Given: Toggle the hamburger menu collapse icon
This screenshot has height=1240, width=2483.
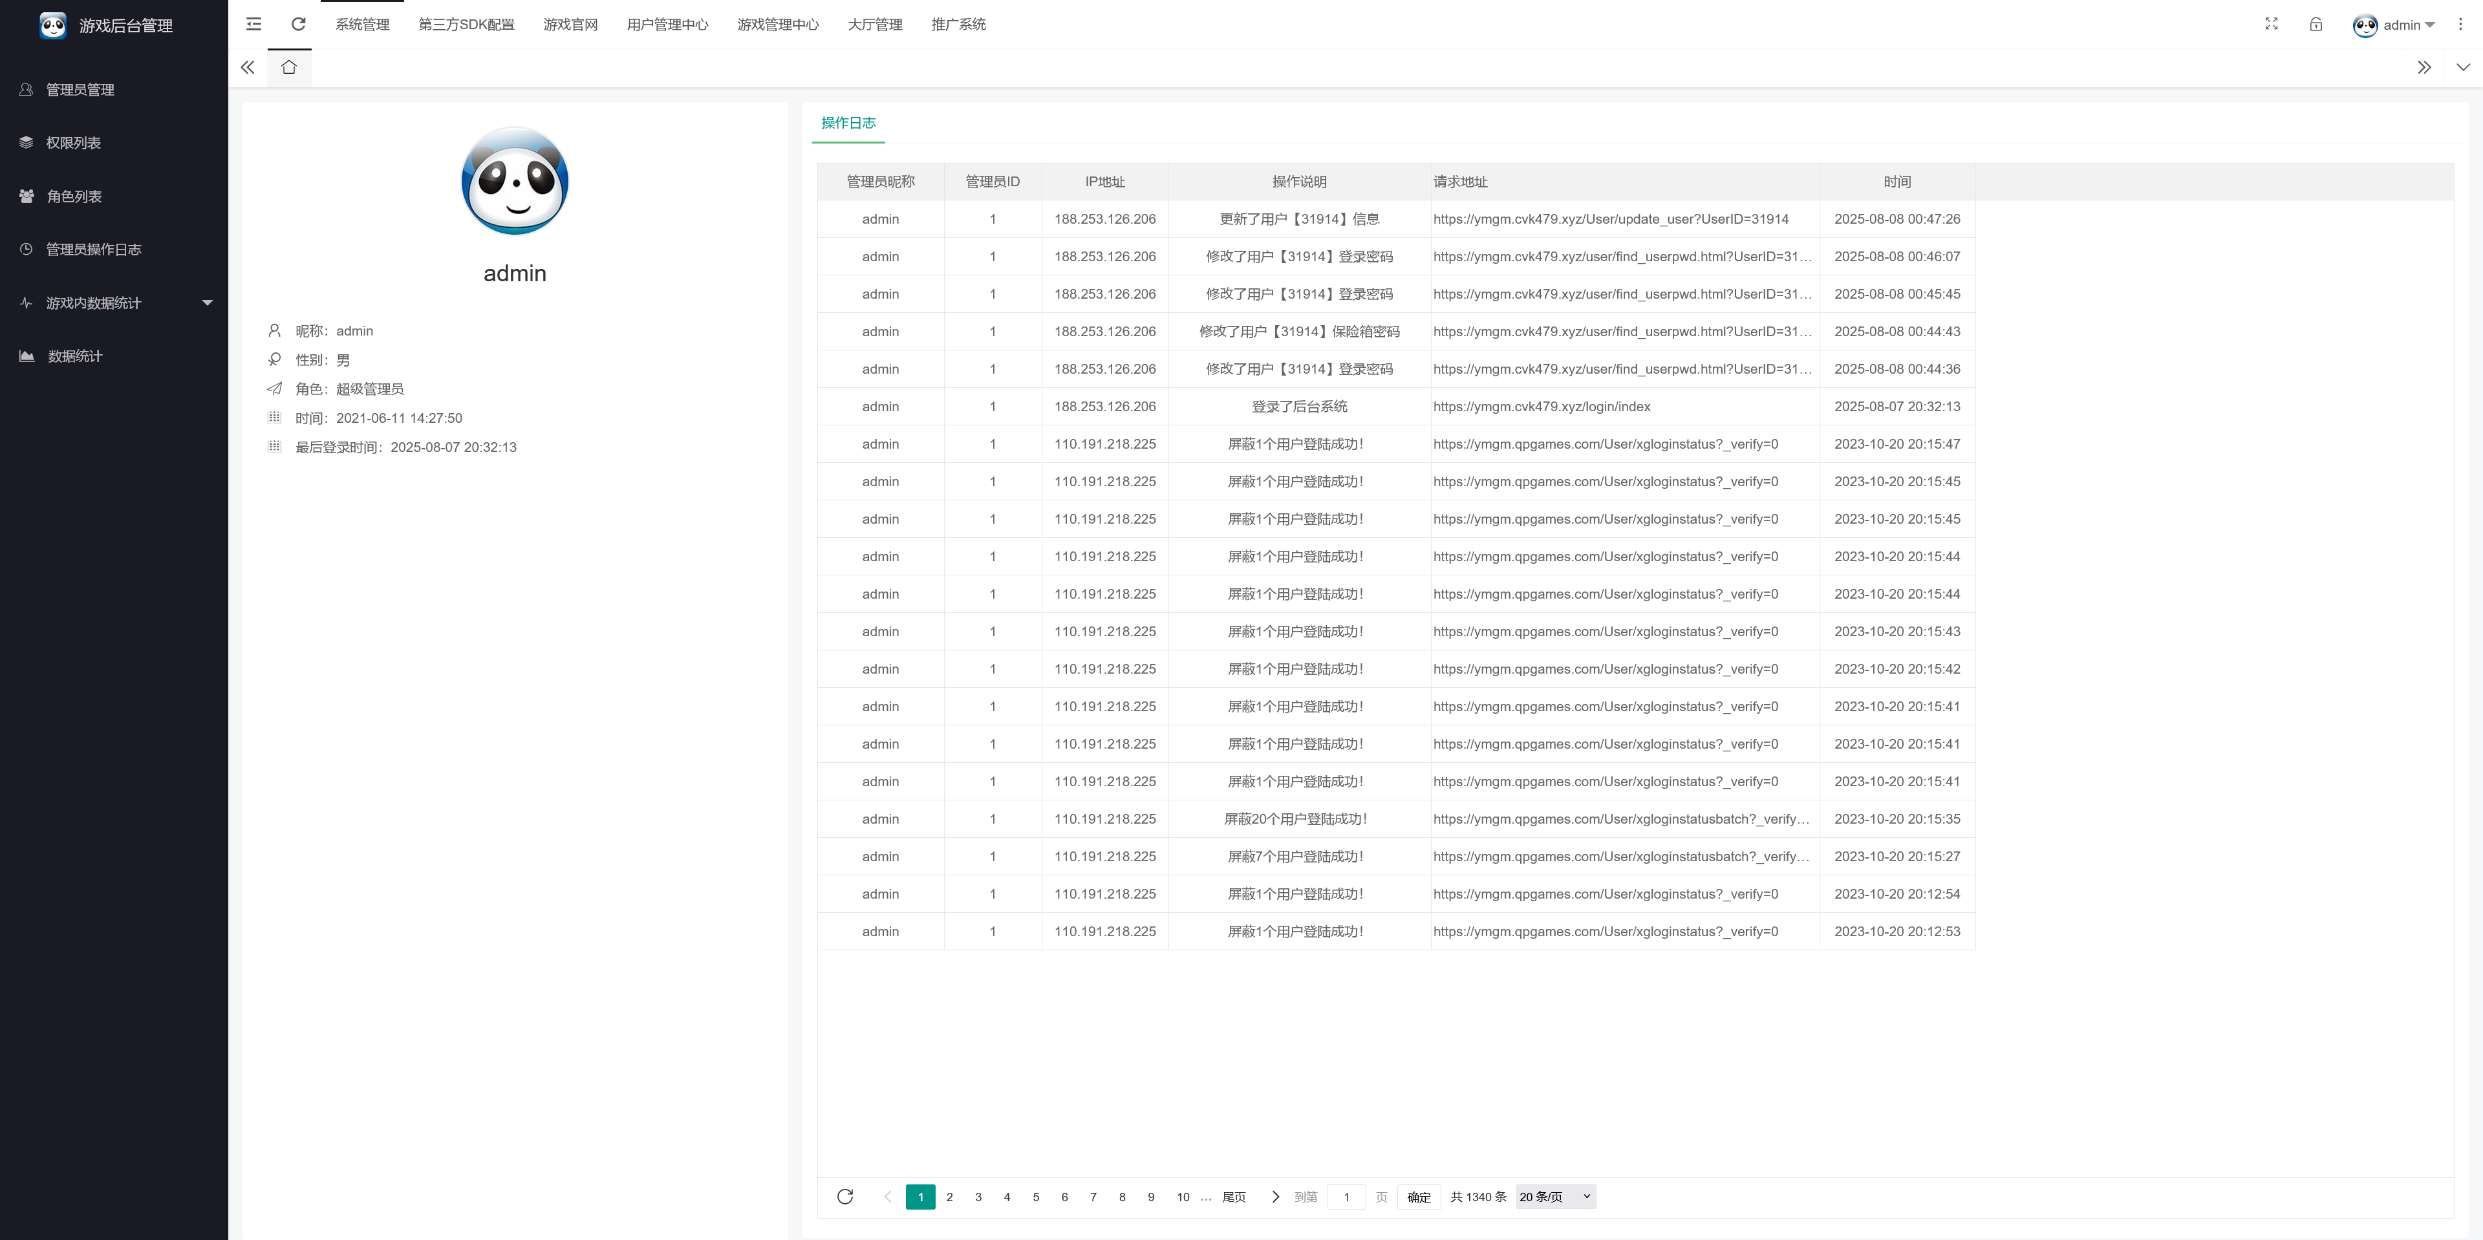Looking at the screenshot, I should pyautogui.click(x=253, y=24).
